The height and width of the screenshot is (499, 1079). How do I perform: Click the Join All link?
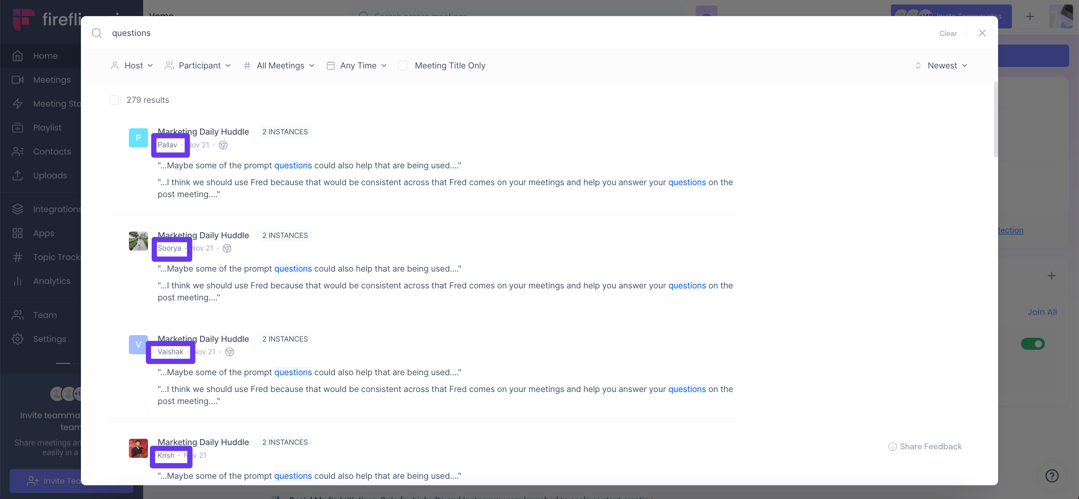point(1042,312)
